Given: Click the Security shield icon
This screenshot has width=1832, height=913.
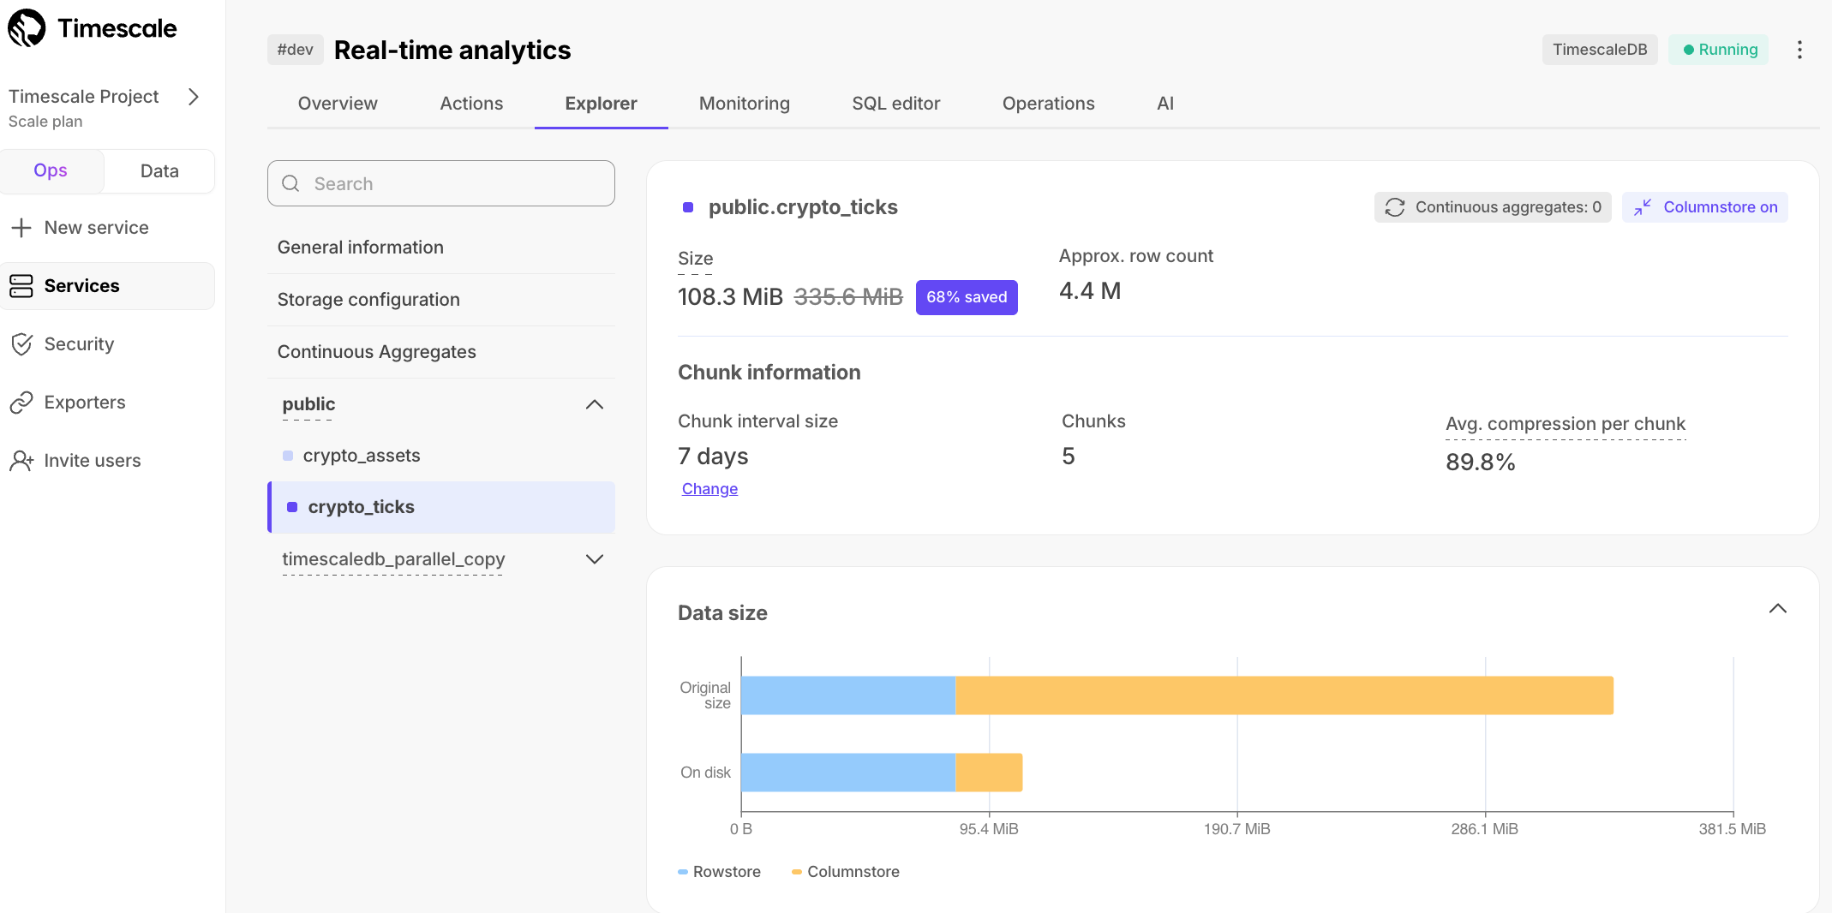Looking at the screenshot, I should click(21, 344).
